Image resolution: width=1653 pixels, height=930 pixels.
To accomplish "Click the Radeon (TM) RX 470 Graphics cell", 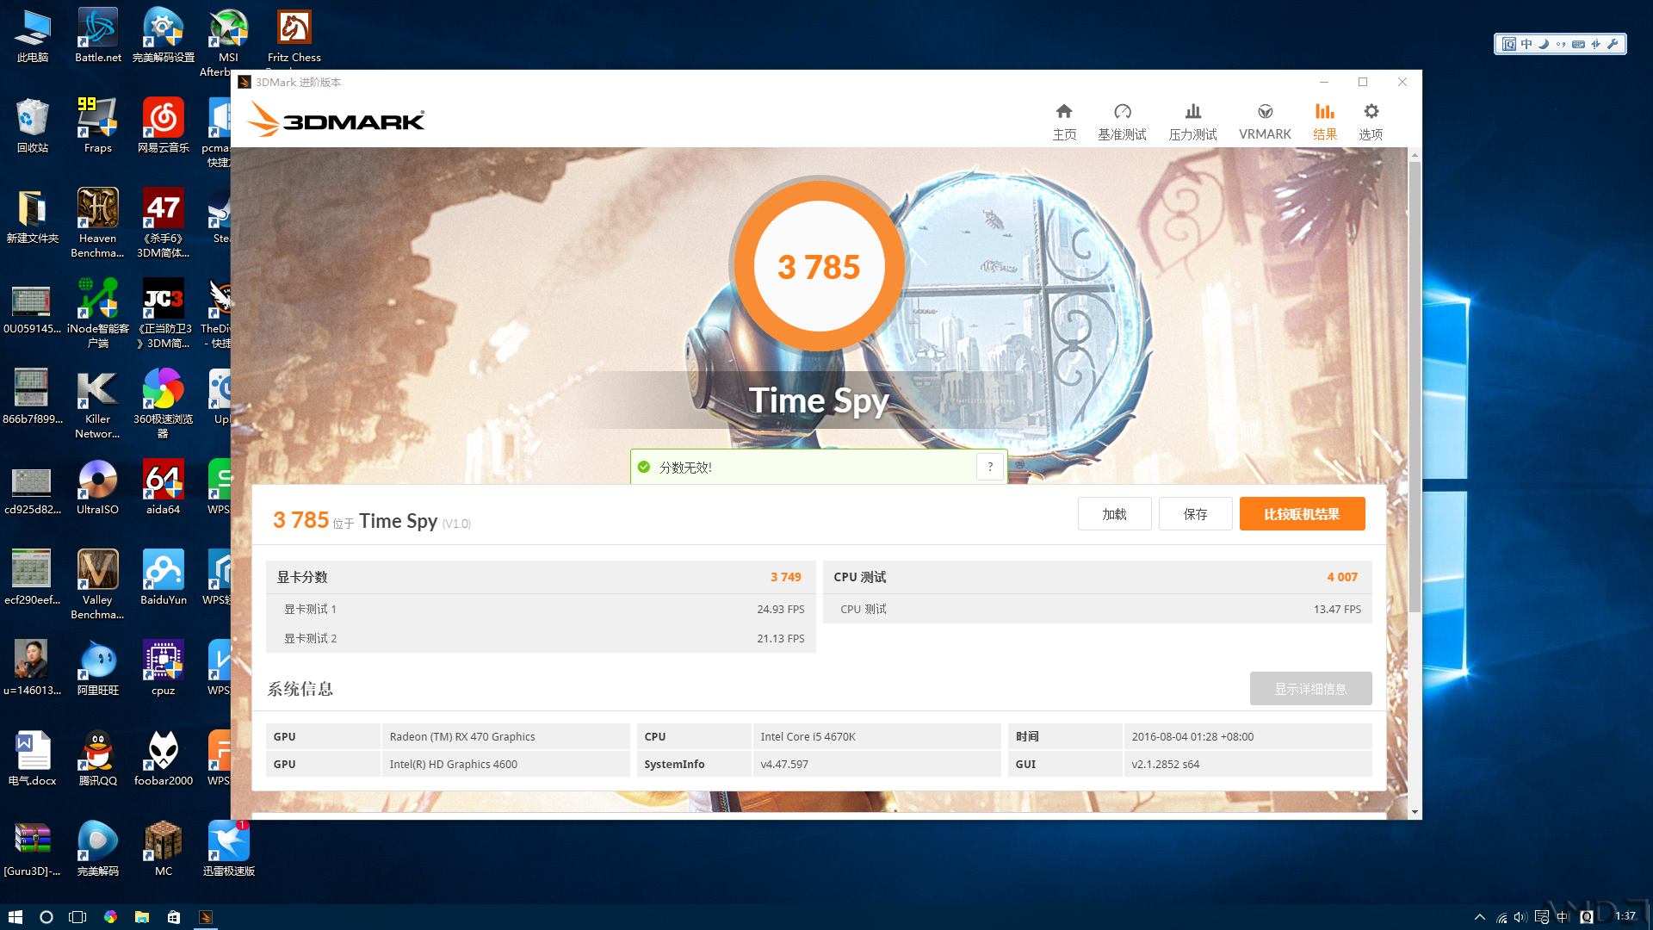I will pyautogui.click(x=505, y=737).
